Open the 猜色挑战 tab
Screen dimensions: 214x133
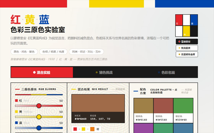tap(104, 72)
